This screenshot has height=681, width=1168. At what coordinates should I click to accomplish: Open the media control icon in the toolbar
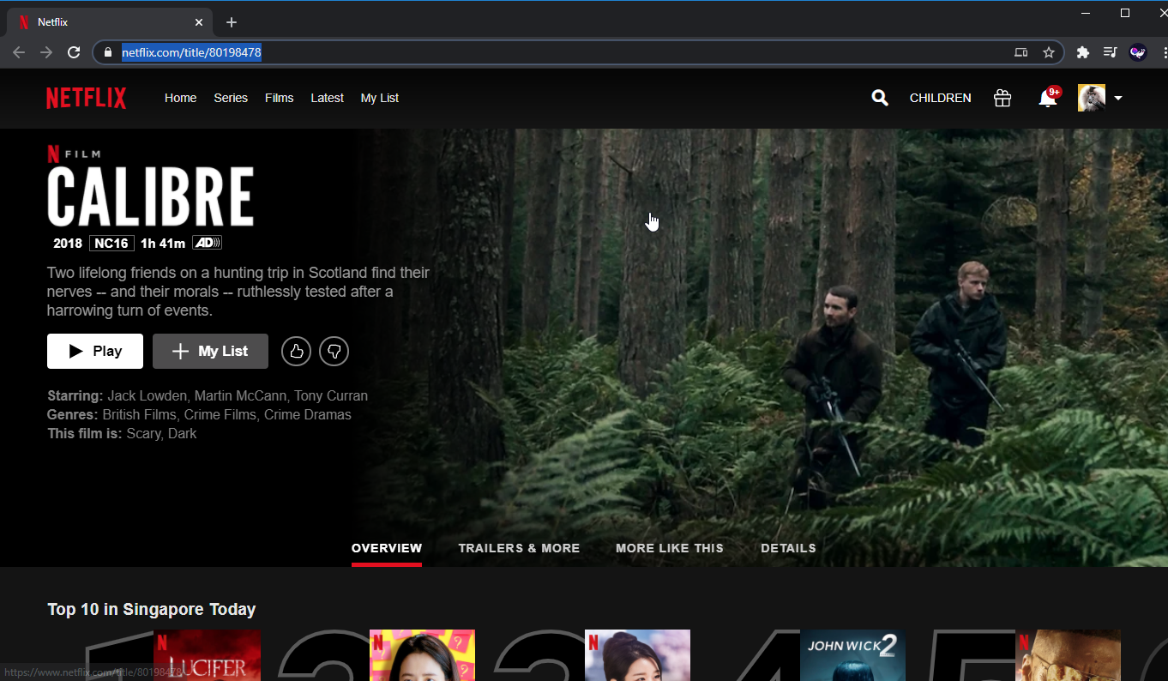tap(1110, 52)
